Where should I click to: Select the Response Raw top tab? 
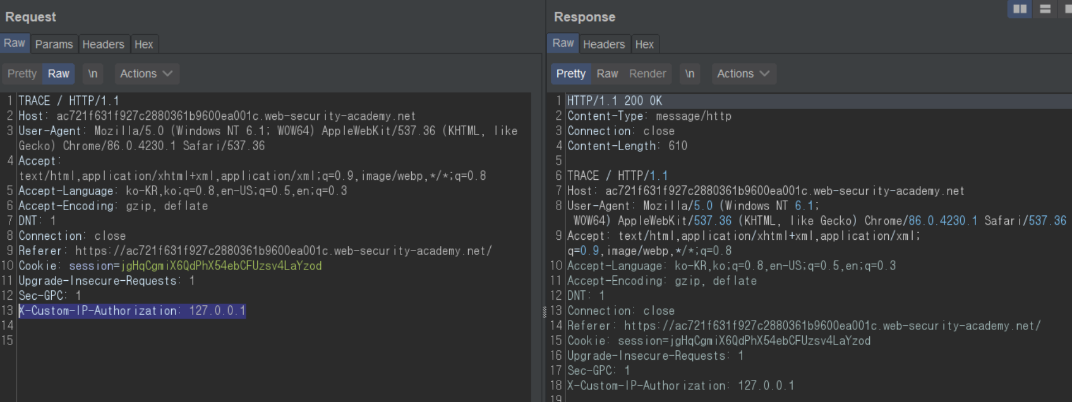click(563, 43)
